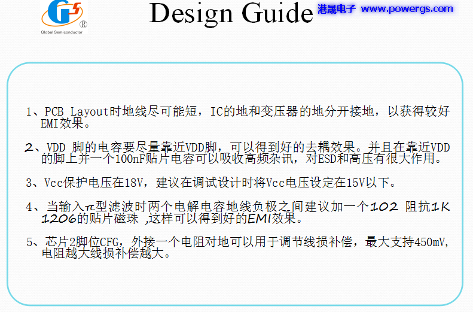This screenshot has width=473, height=312.
Task: Click the 港晟电子 company name
Action: pyautogui.click(x=336, y=9)
